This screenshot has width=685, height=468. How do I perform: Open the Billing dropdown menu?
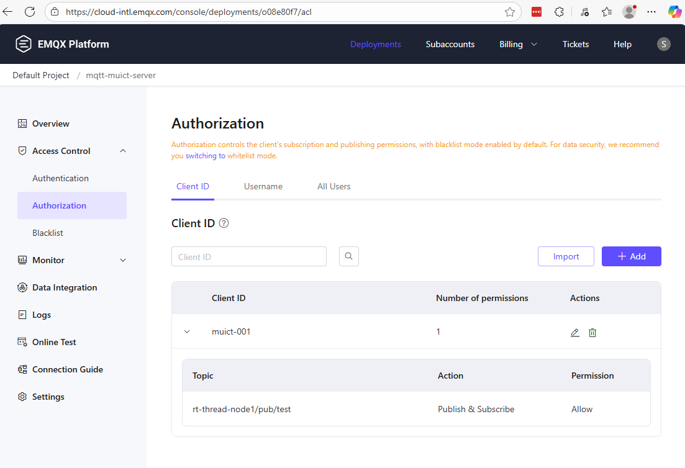[518, 44]
